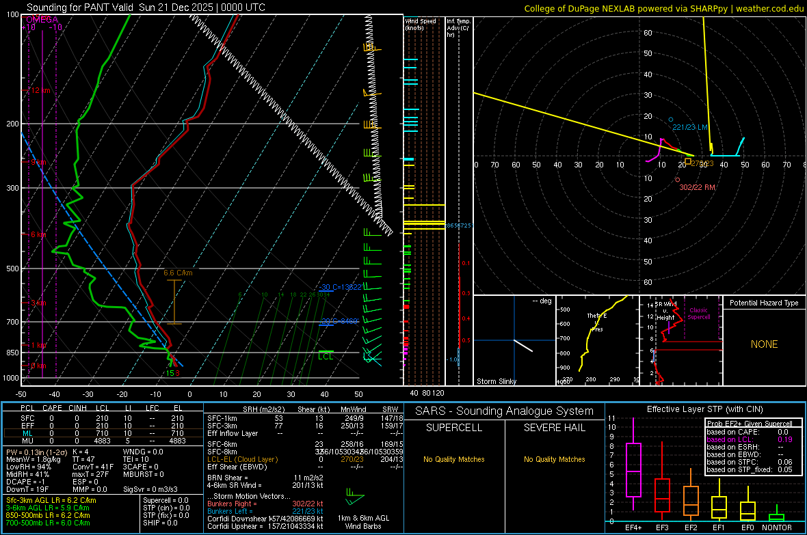Click the green LCL label on skew-T
Viewport: 807px width, 535px height.
tap(326, 357)
